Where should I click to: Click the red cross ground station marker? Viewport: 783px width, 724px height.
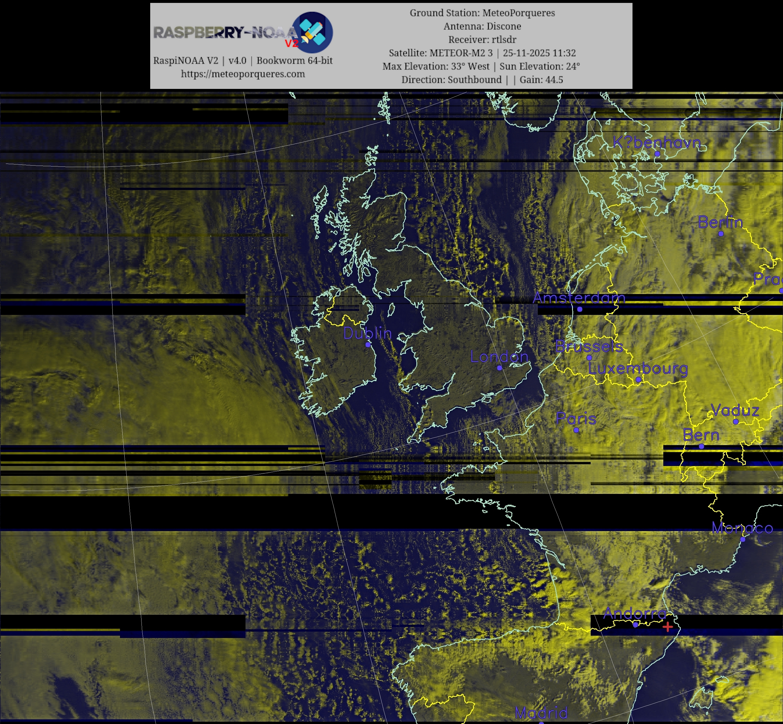coord(667,627)
